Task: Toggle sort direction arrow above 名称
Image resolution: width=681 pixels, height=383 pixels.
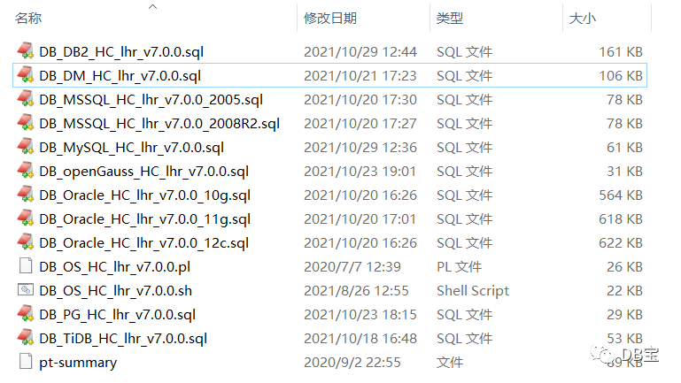Action: (152, 6)
